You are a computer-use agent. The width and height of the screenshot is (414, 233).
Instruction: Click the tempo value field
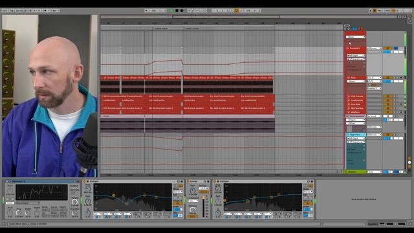19,10
